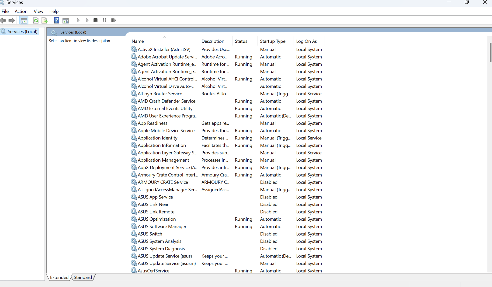Click the Export List toolbar icon
Screen dimensions: 492x287
tap(45, 20)
